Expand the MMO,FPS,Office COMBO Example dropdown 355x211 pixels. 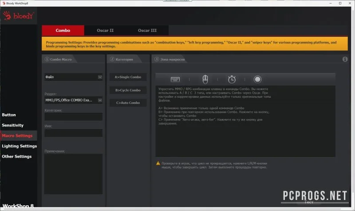tap(73, 100)
